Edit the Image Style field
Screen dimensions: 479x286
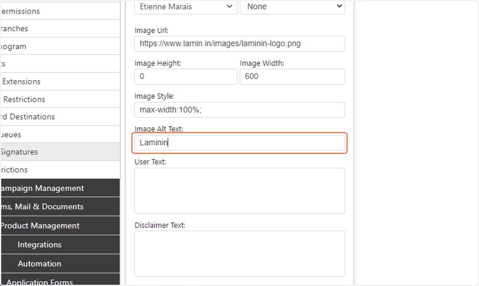pos(239,110)
